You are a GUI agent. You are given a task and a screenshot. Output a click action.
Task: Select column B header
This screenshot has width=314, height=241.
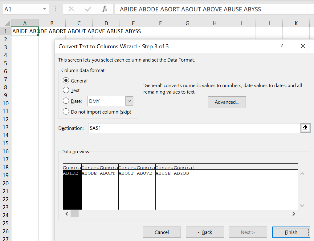click(52, 23)
